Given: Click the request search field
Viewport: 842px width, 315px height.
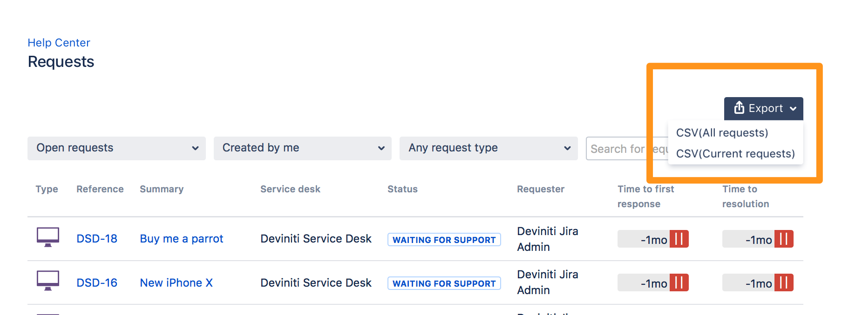Looking at the screenshot, I should tap(615, 148).
